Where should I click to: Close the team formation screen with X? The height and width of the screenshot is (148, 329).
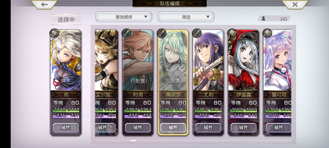[295, 4]
